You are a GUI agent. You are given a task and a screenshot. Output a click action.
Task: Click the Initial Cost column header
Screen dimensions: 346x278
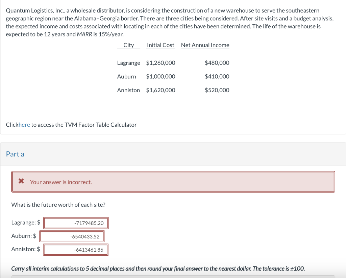tap(160, 45)
